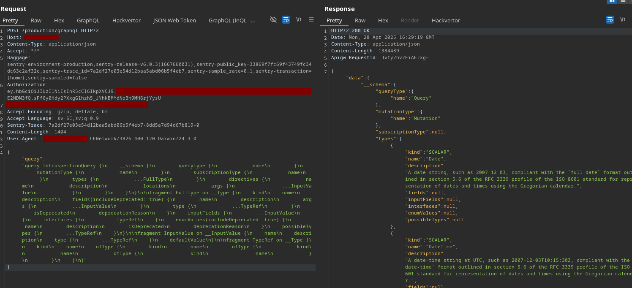Show non-printable \n characters in Response
Screen dimensions: 632x288
pyautogui.click(x=623, y=19)
